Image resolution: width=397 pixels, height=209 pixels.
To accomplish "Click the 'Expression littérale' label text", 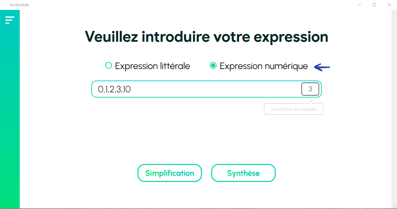I will point(152,66).
